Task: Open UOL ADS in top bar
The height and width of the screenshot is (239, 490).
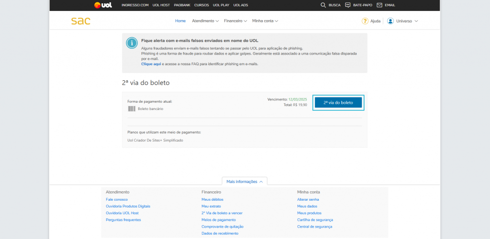Action: click(x=240, y=5)
